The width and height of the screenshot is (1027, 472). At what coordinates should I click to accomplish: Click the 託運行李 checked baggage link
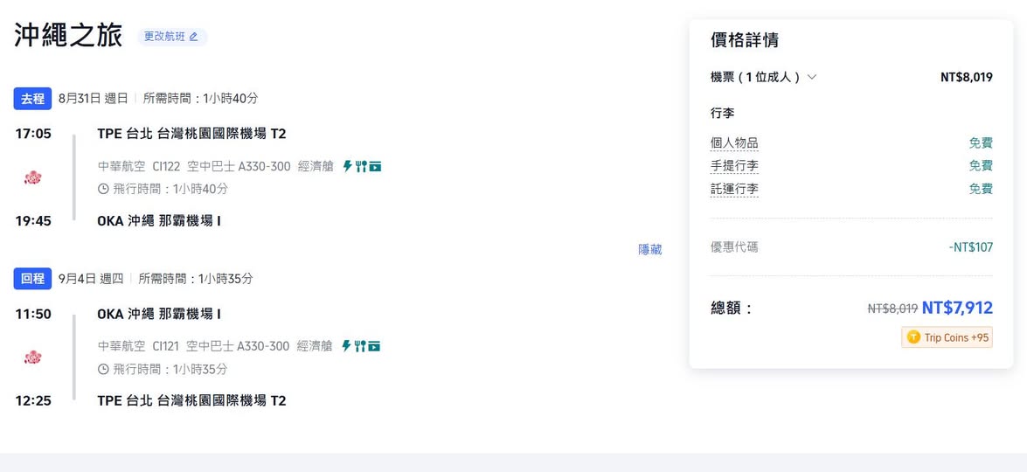coord(734,189)
